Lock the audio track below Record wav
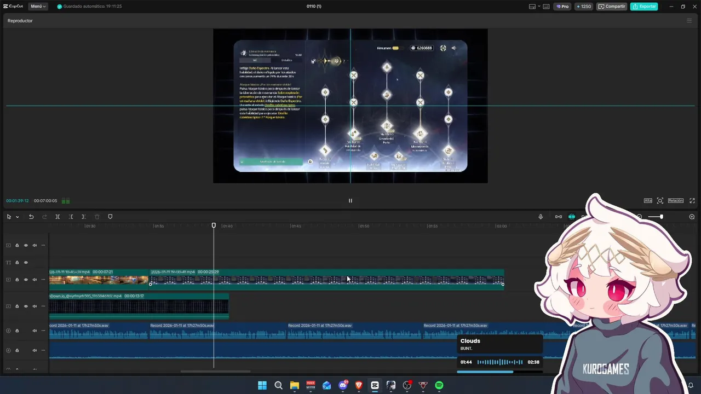This screenshot has height=394, width=701. tap(17, 350)
